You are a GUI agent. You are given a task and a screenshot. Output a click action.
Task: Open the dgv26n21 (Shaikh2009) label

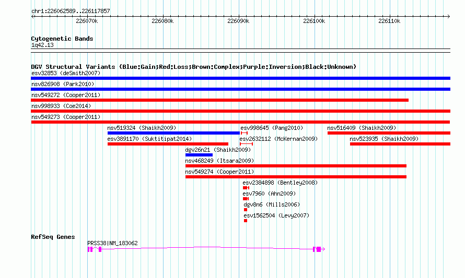point(218,150)
